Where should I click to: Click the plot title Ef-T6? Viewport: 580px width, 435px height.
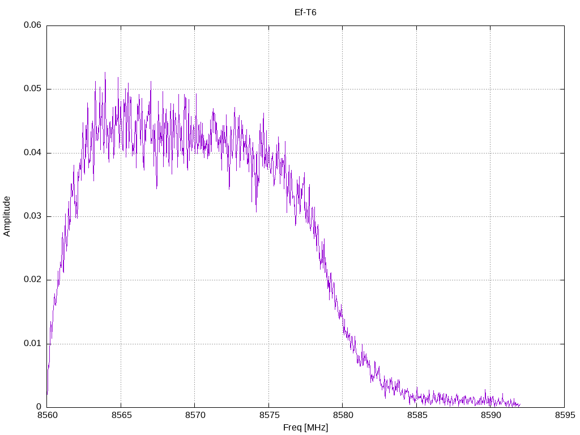[305, 12]
